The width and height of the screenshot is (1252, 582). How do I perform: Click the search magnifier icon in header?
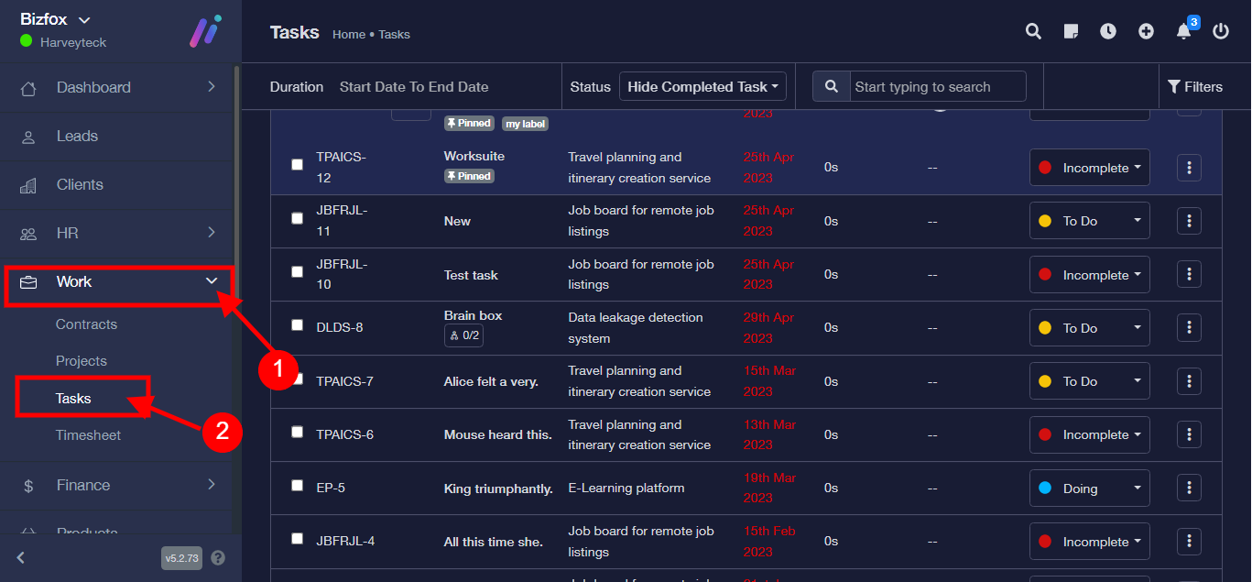[x=1033, y=32]
